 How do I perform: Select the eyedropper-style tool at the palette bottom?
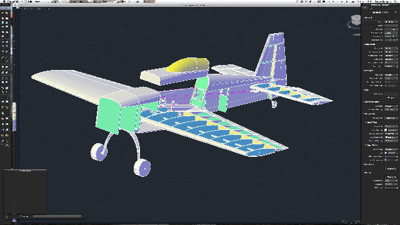2,141
